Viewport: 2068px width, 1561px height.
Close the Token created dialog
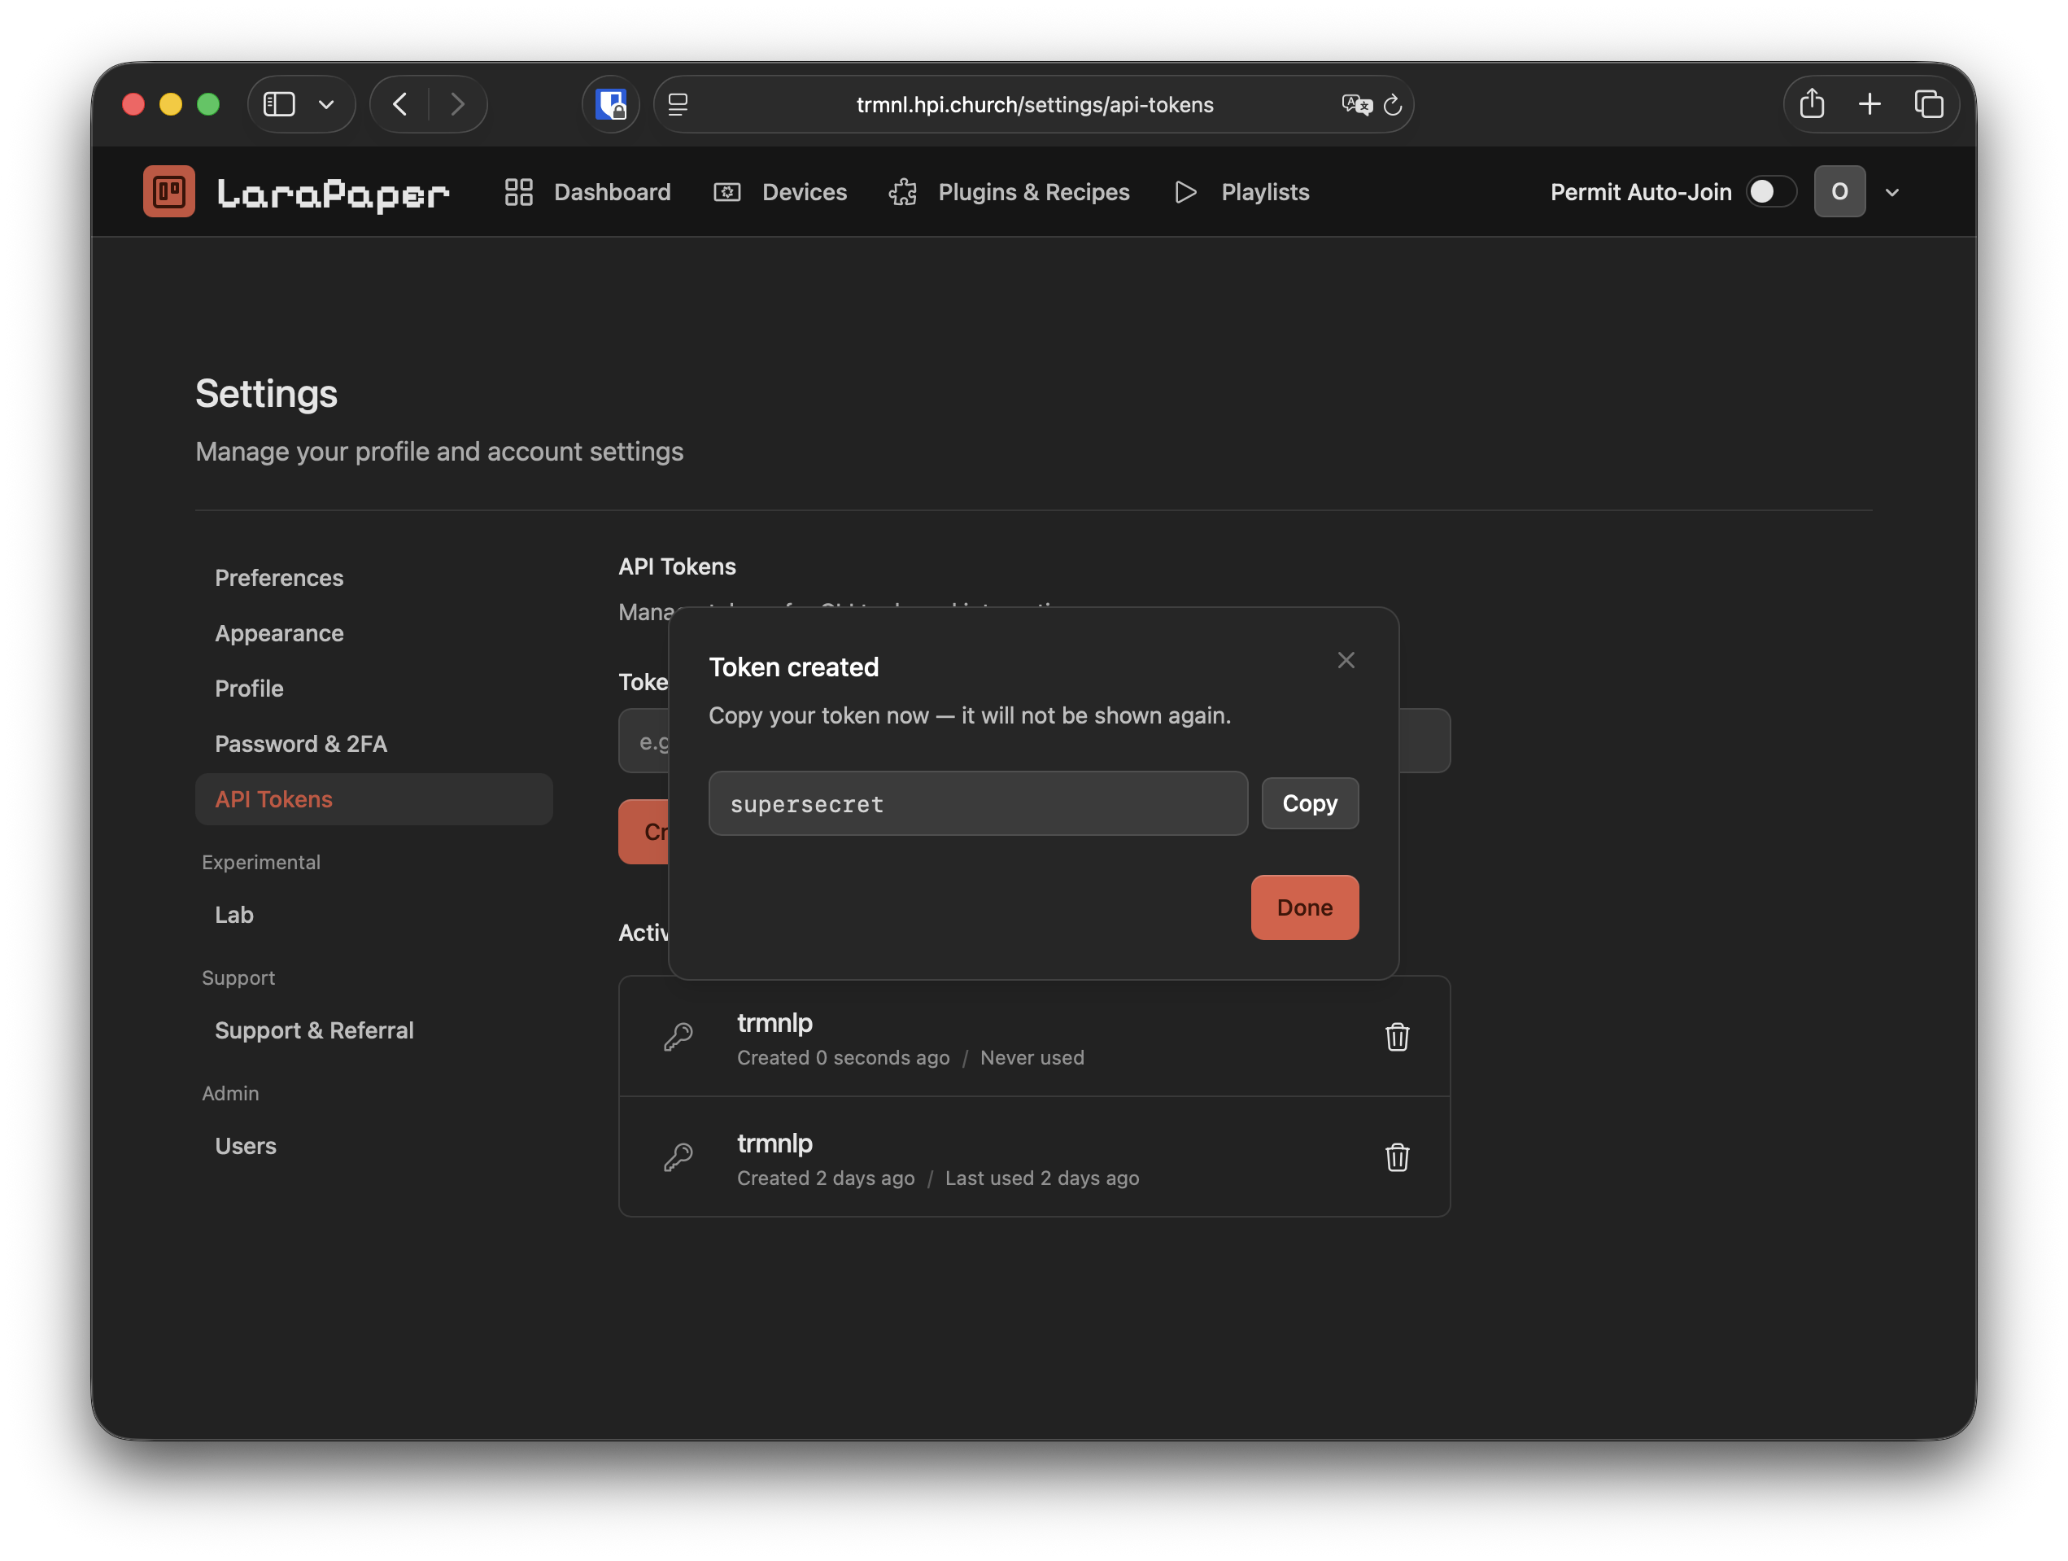[1346, 660]
